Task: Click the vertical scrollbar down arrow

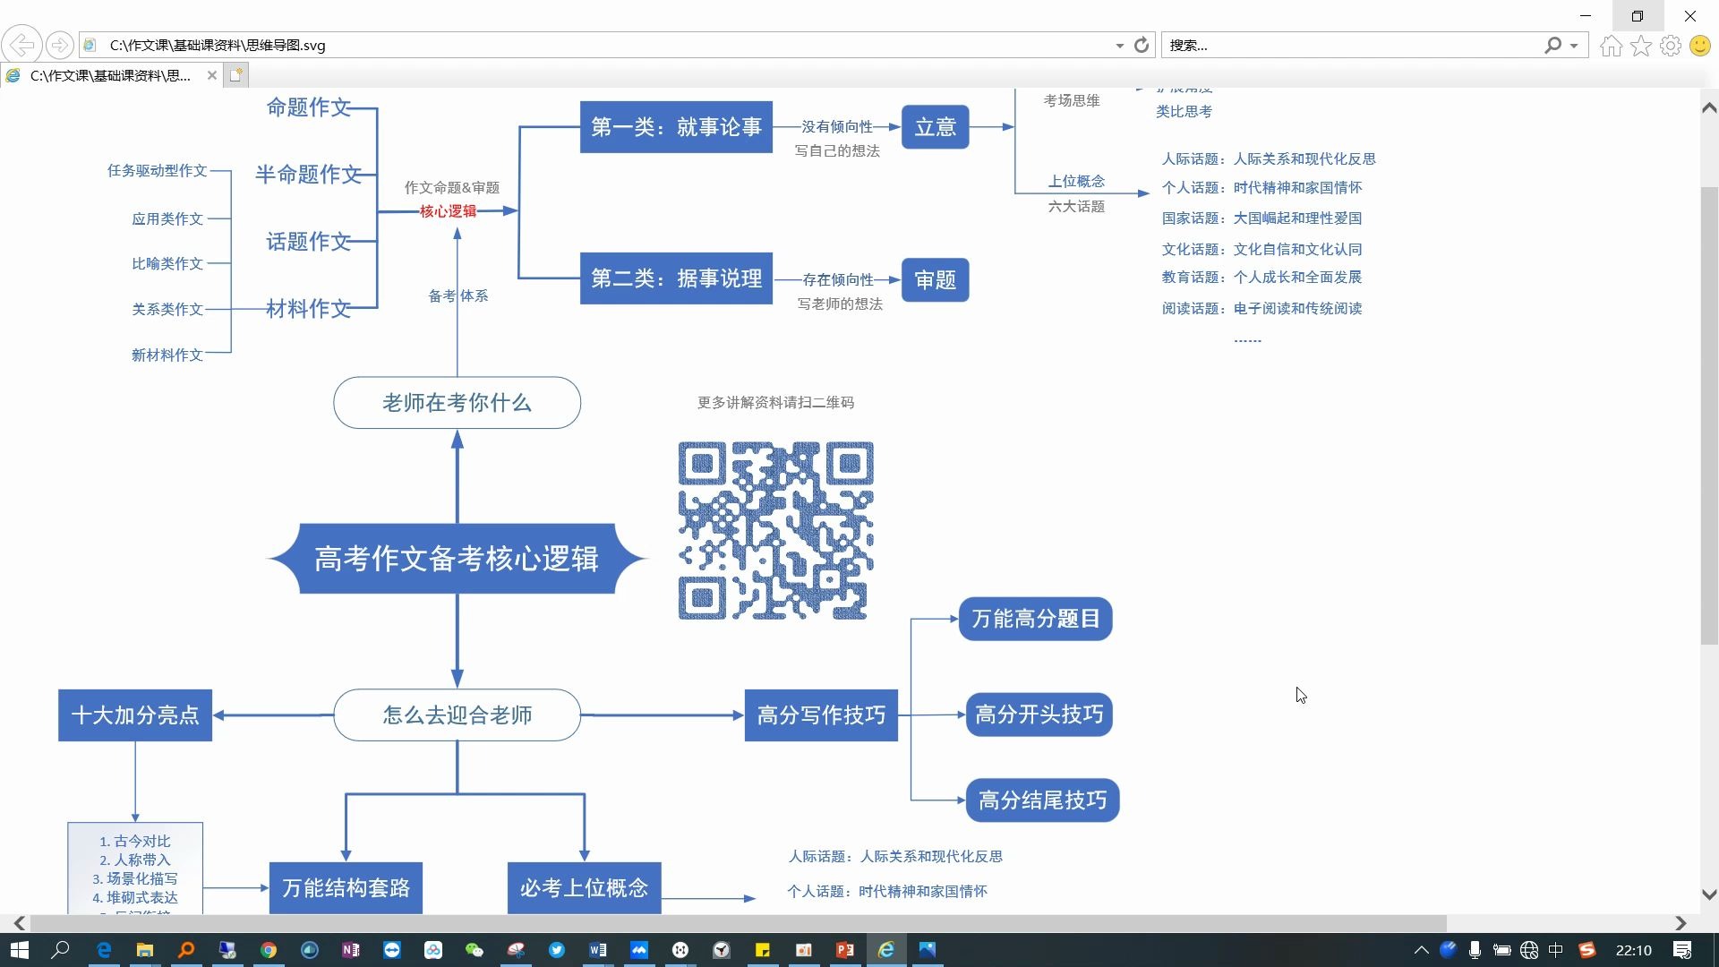Action: tap(1709, 894)
